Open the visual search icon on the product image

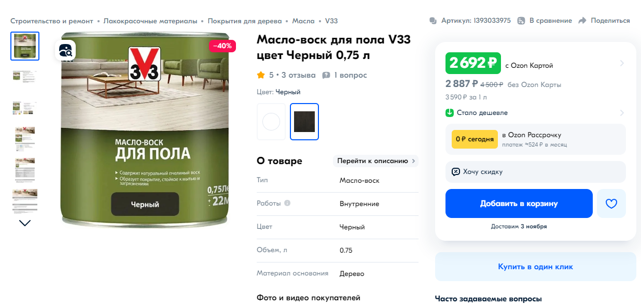click(x=65, y=50)
